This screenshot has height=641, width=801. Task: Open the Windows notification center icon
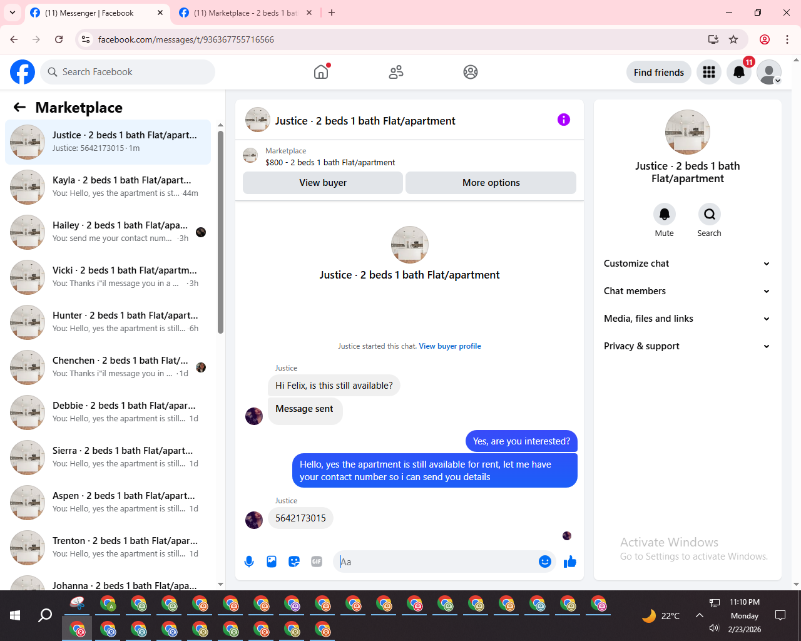(780, 615)
